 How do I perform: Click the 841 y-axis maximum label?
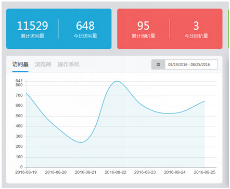(19, 81)
